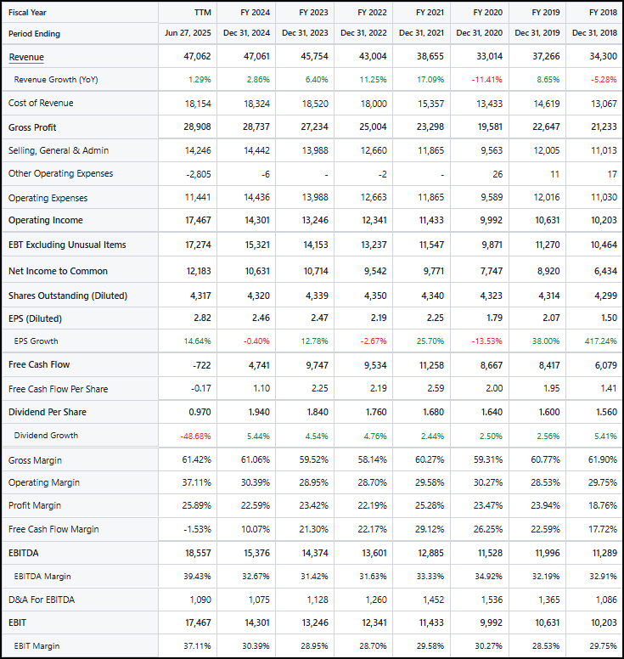Click the Dividend Growth row label
This screenshot has height=659, width=624.
coord(46,436)
